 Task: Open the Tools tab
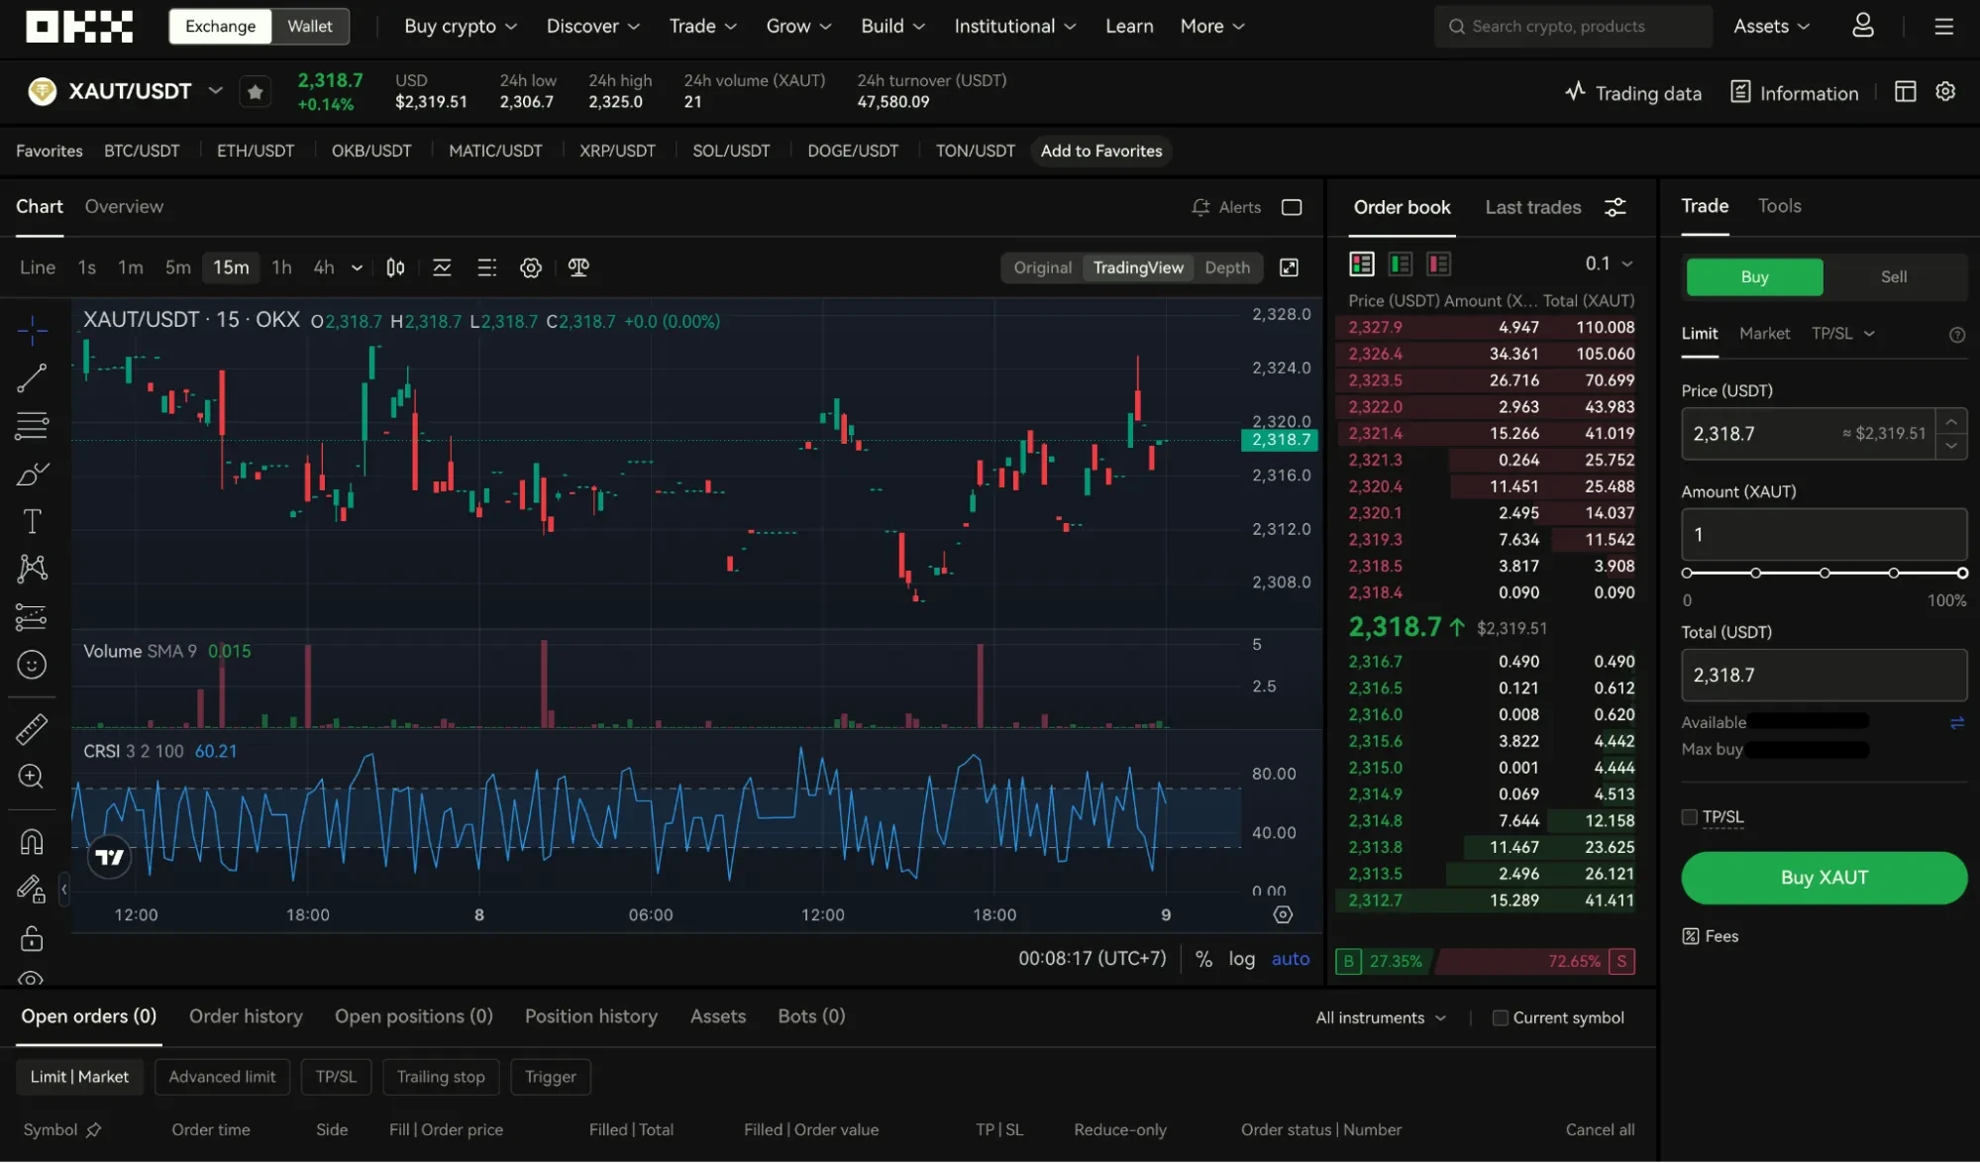(1779, 206)
